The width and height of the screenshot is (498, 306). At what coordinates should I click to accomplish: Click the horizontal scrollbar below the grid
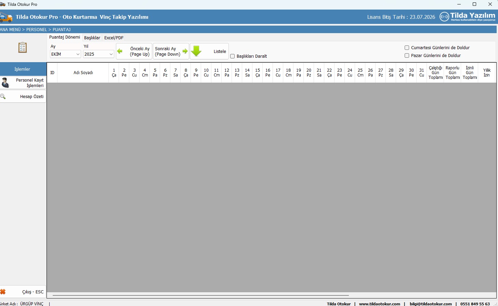200,295
